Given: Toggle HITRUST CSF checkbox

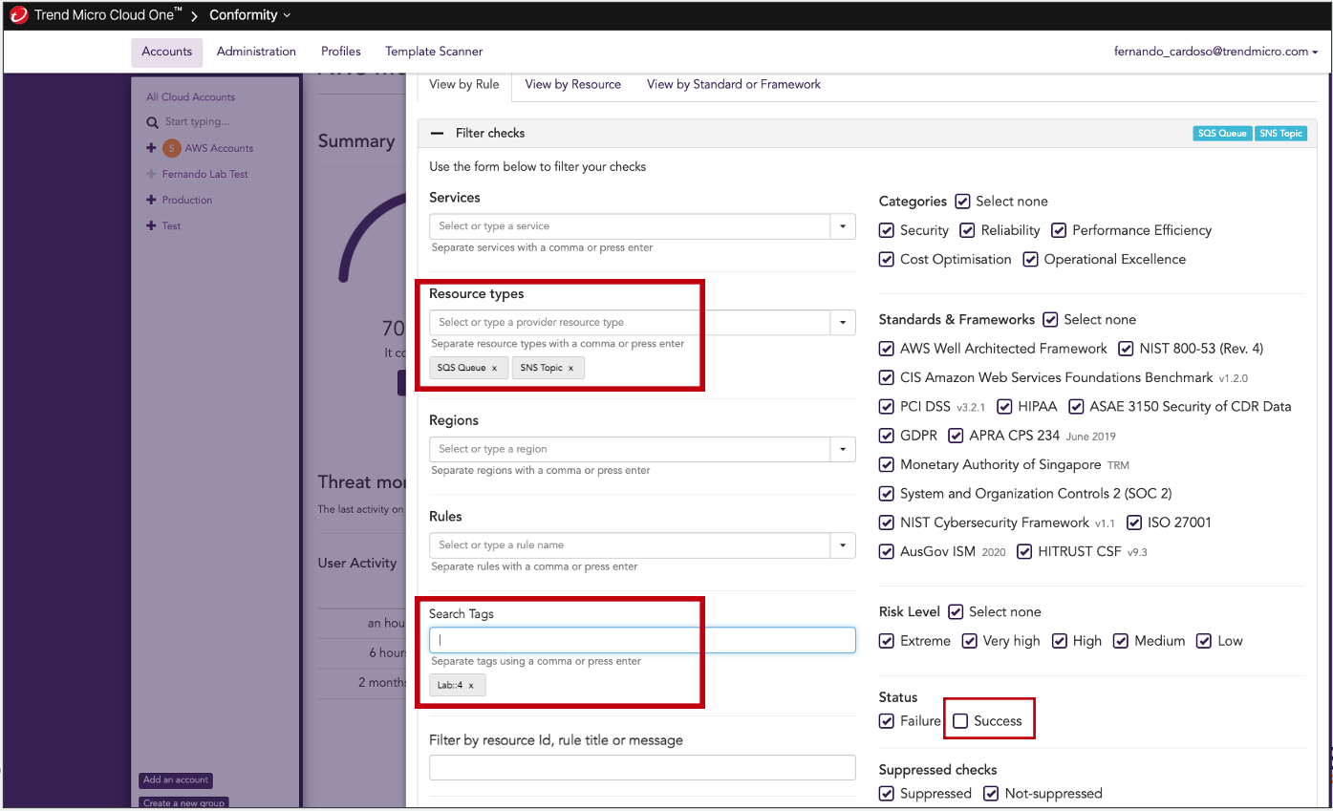Looking at the screenshot, I should 1024,551.
